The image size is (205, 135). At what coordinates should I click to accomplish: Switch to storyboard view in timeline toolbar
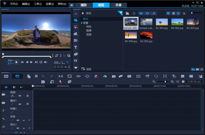[6, 76]
